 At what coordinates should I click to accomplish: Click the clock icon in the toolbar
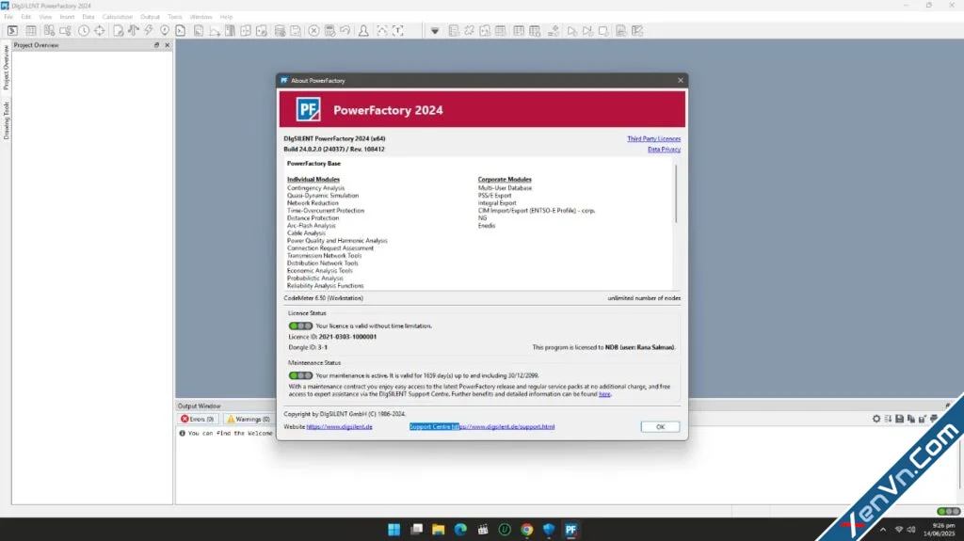pyautogui.click(x=84, y=31)
